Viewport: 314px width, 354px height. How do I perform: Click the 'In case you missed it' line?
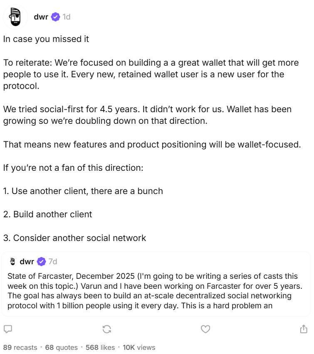click(46, 39)
